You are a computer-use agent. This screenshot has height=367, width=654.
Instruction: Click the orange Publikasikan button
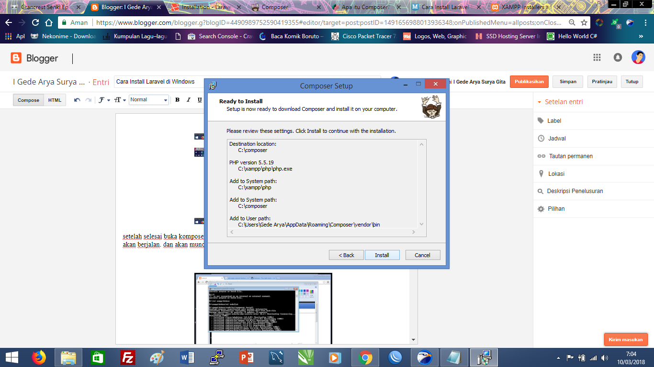click(x=529, y=82)
